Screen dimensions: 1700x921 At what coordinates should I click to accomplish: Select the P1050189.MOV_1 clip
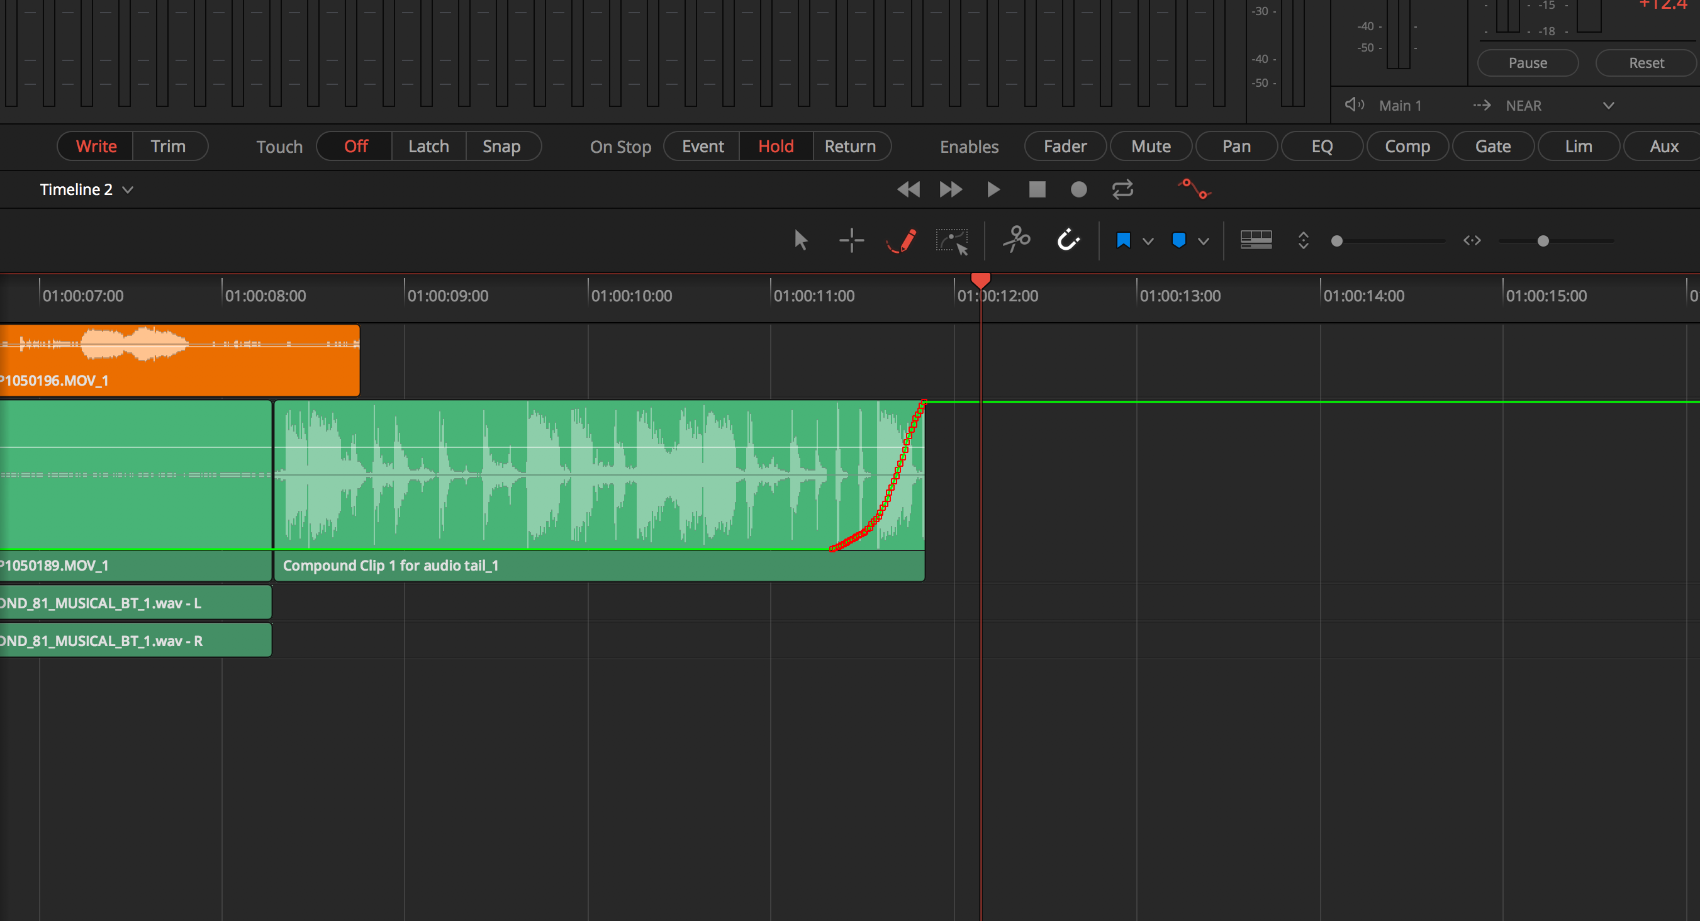135,491
